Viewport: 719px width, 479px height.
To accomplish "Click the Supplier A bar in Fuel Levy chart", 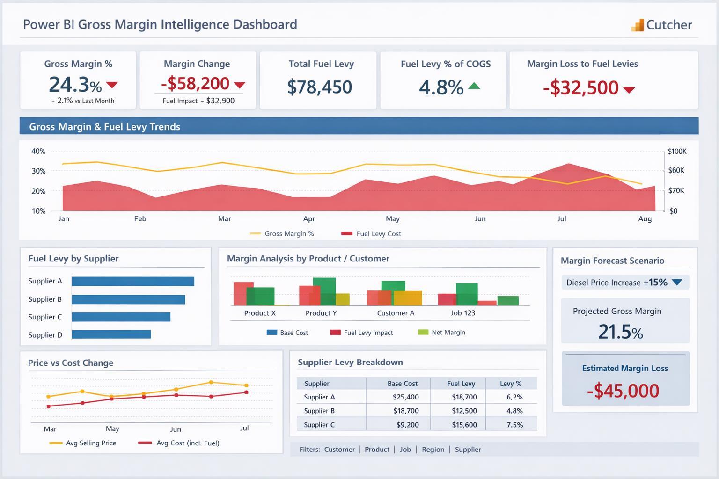I will coord(132,281).
